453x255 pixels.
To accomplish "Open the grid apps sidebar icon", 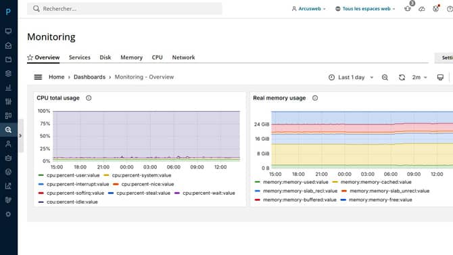I will tap(8, 116).
